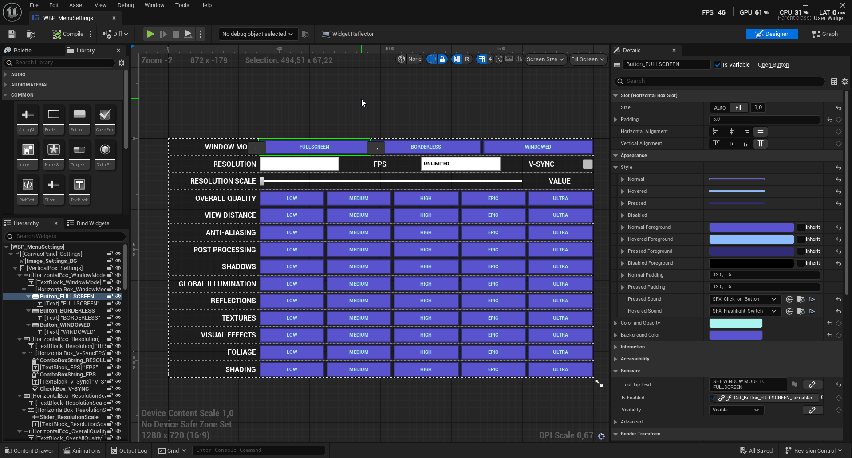Open the Tools menu
Viewport: 852px width, 458px height.
(182, 5)
